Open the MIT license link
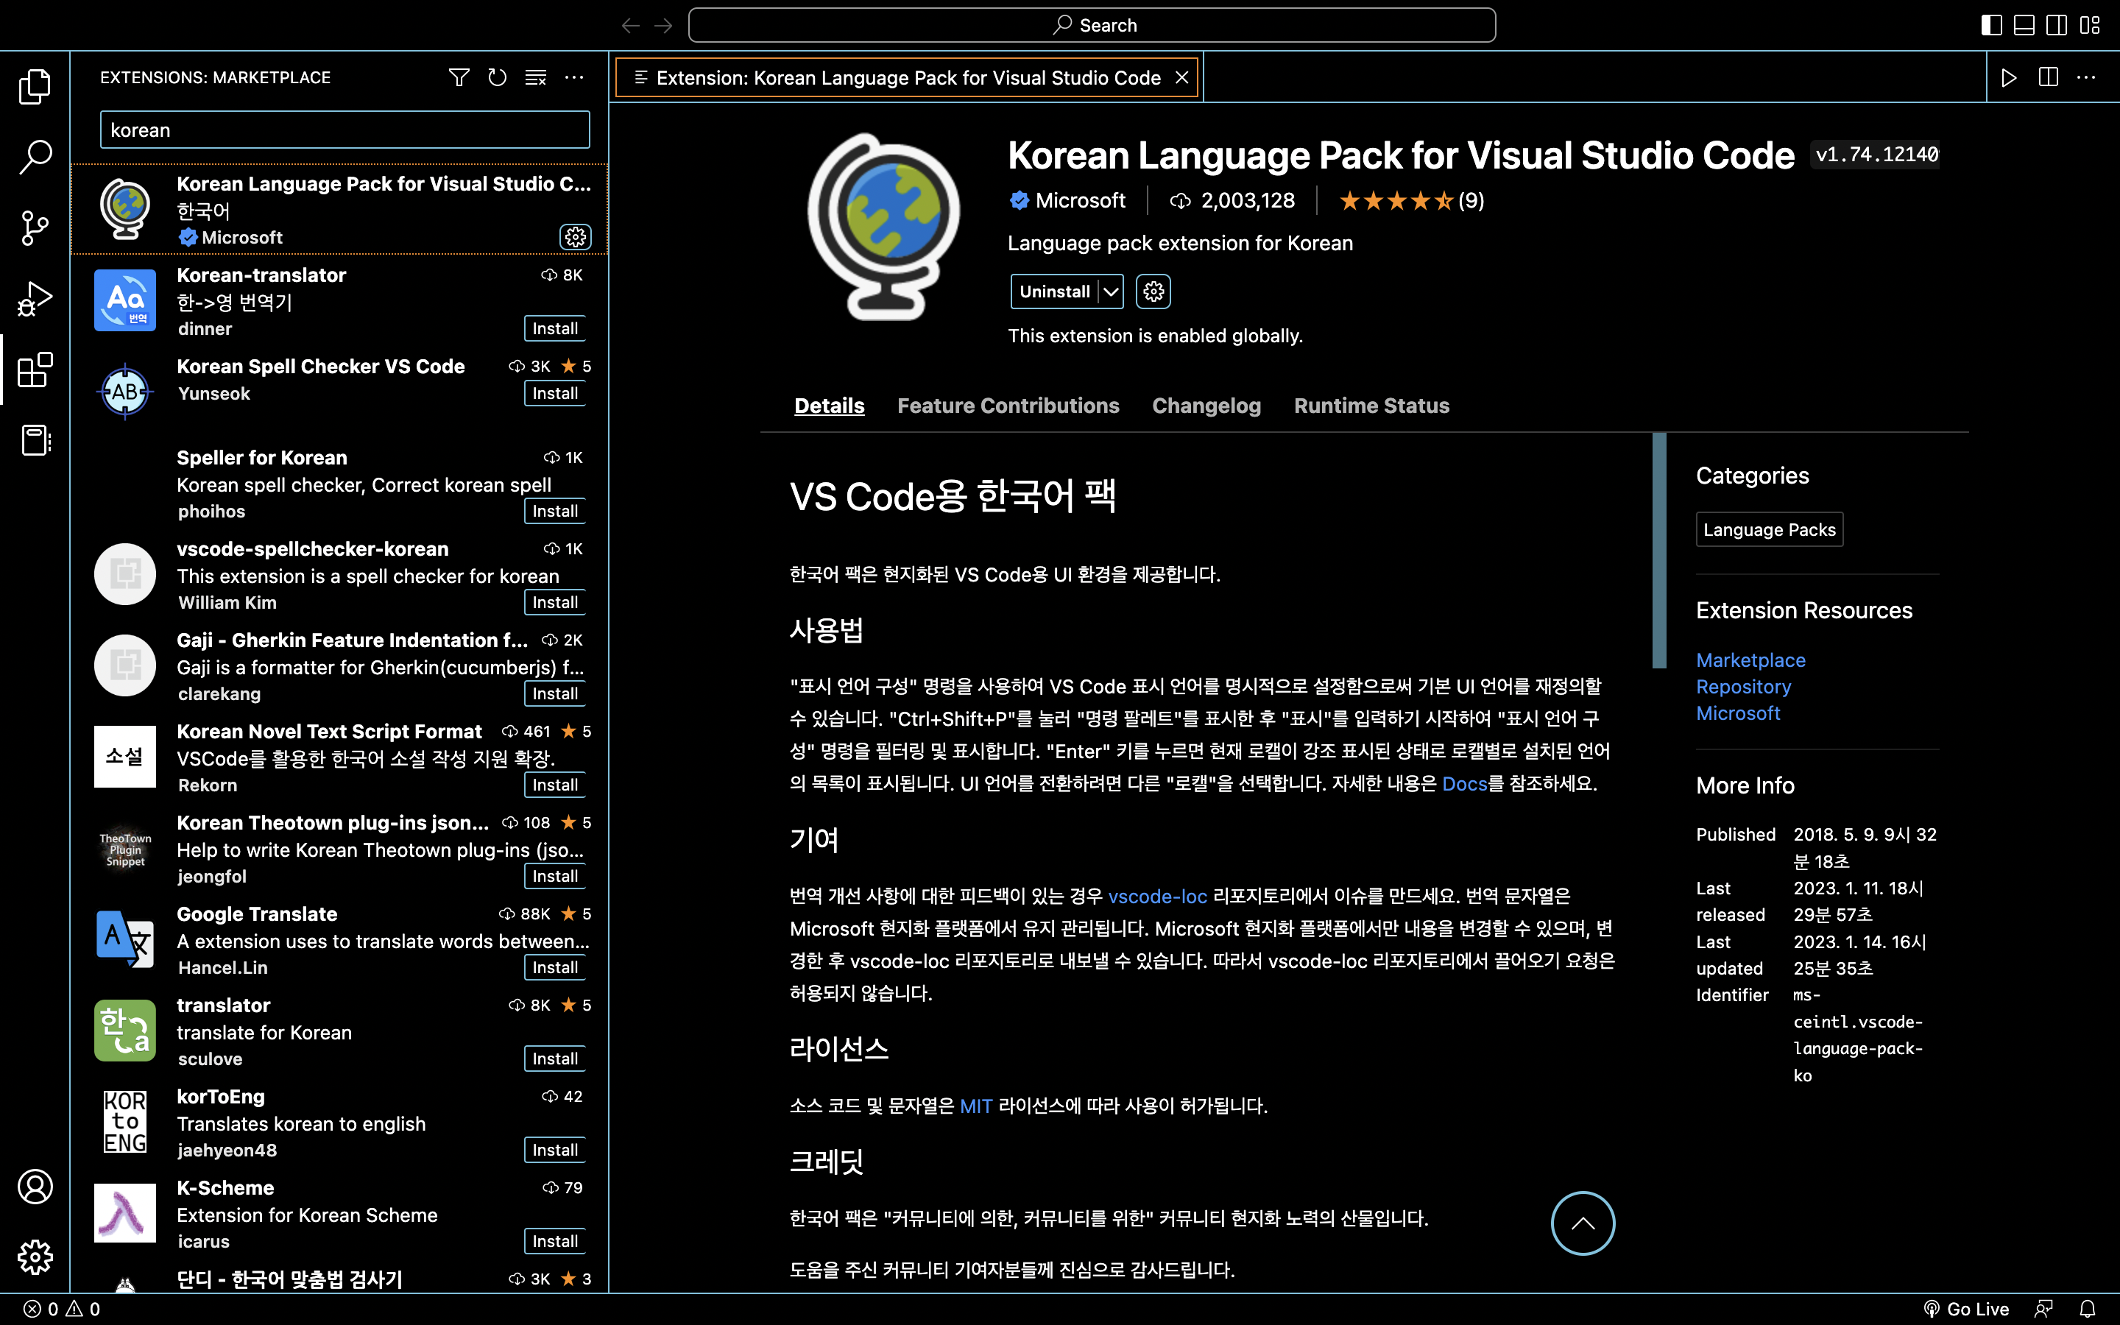This screenshot has height=1325, width=2120. (x=976, y=1106)
